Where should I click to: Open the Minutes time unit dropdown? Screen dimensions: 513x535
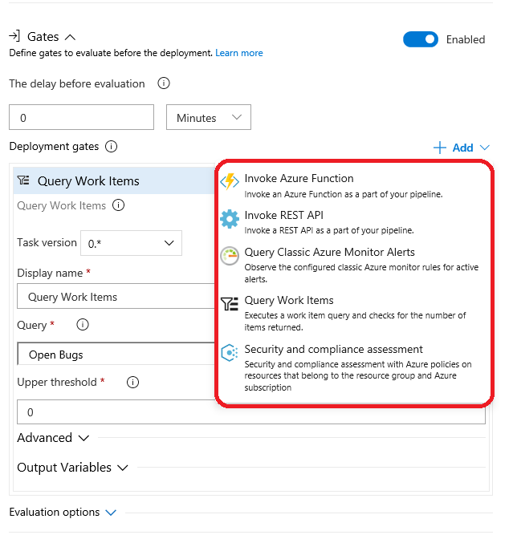click(x=209, y=117)
